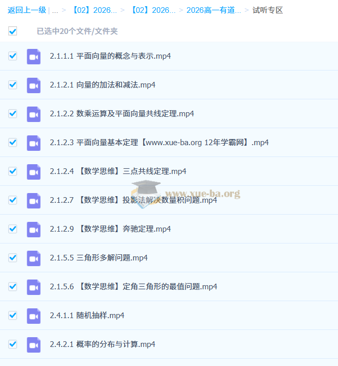Click video icon for 2.4.1.1 随机抽样

click(33, 316)
